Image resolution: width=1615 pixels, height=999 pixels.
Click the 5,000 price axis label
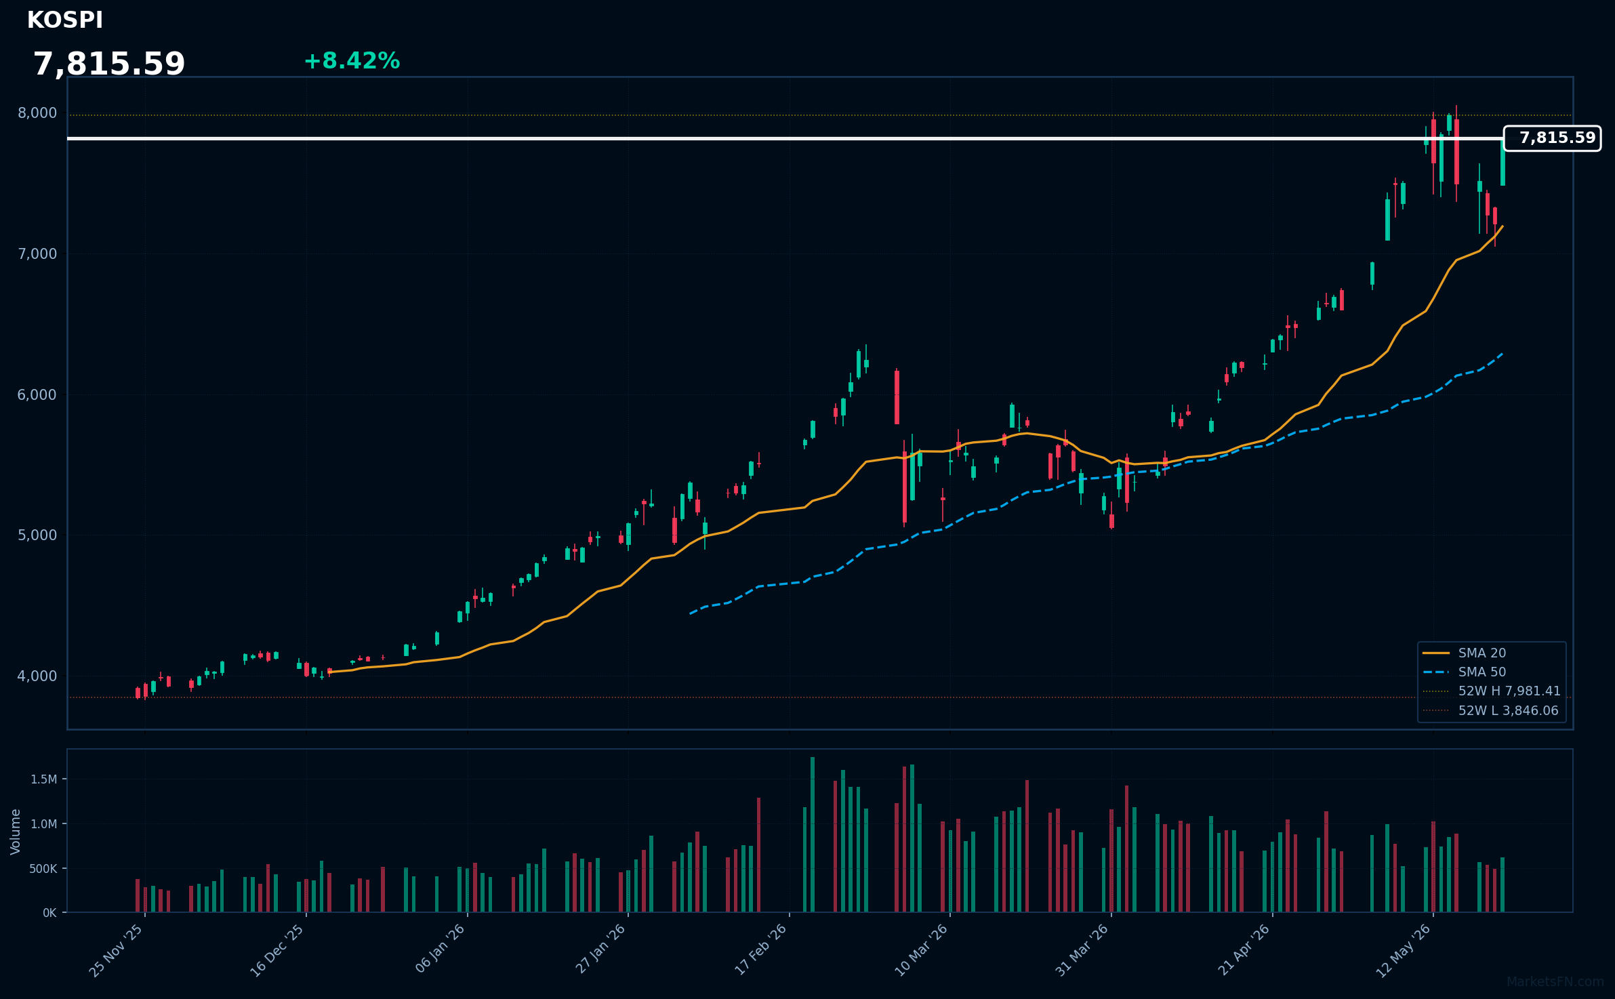click(x=37, y=535)
